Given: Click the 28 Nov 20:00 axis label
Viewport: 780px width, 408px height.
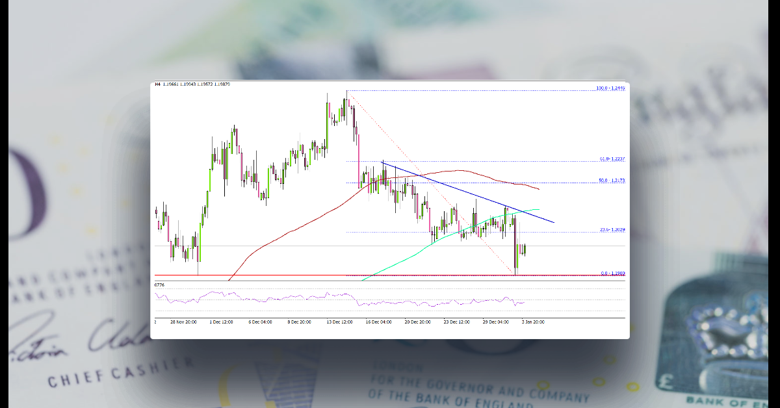Looking at the screenshot, I should [x=183, y=321].
